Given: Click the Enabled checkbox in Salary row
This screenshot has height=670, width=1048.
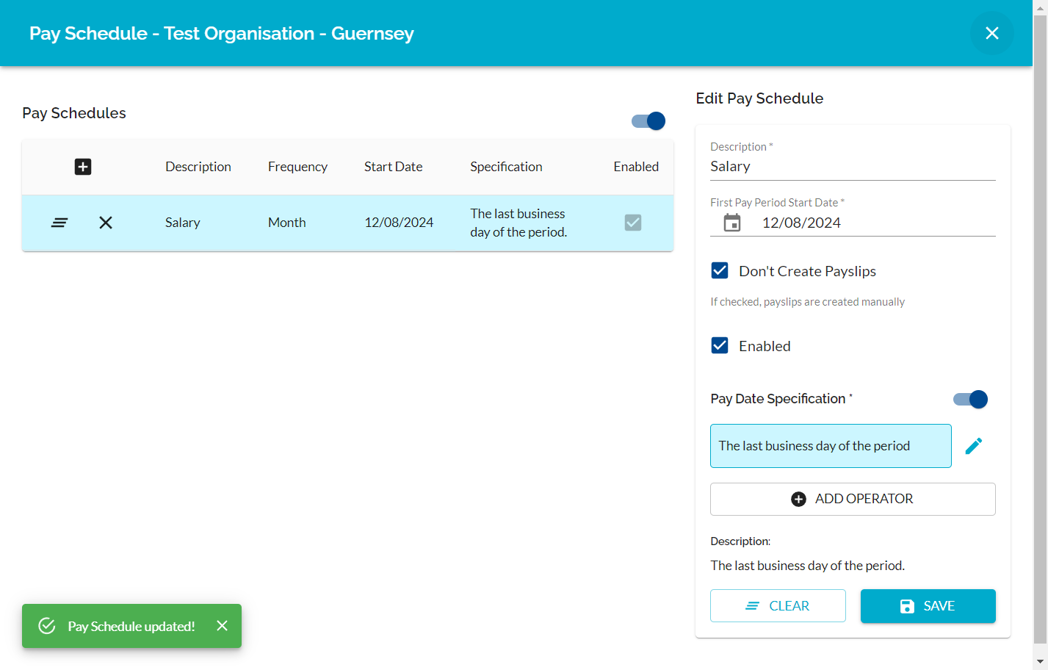Looking at the screenshot, I should (633, 223).
